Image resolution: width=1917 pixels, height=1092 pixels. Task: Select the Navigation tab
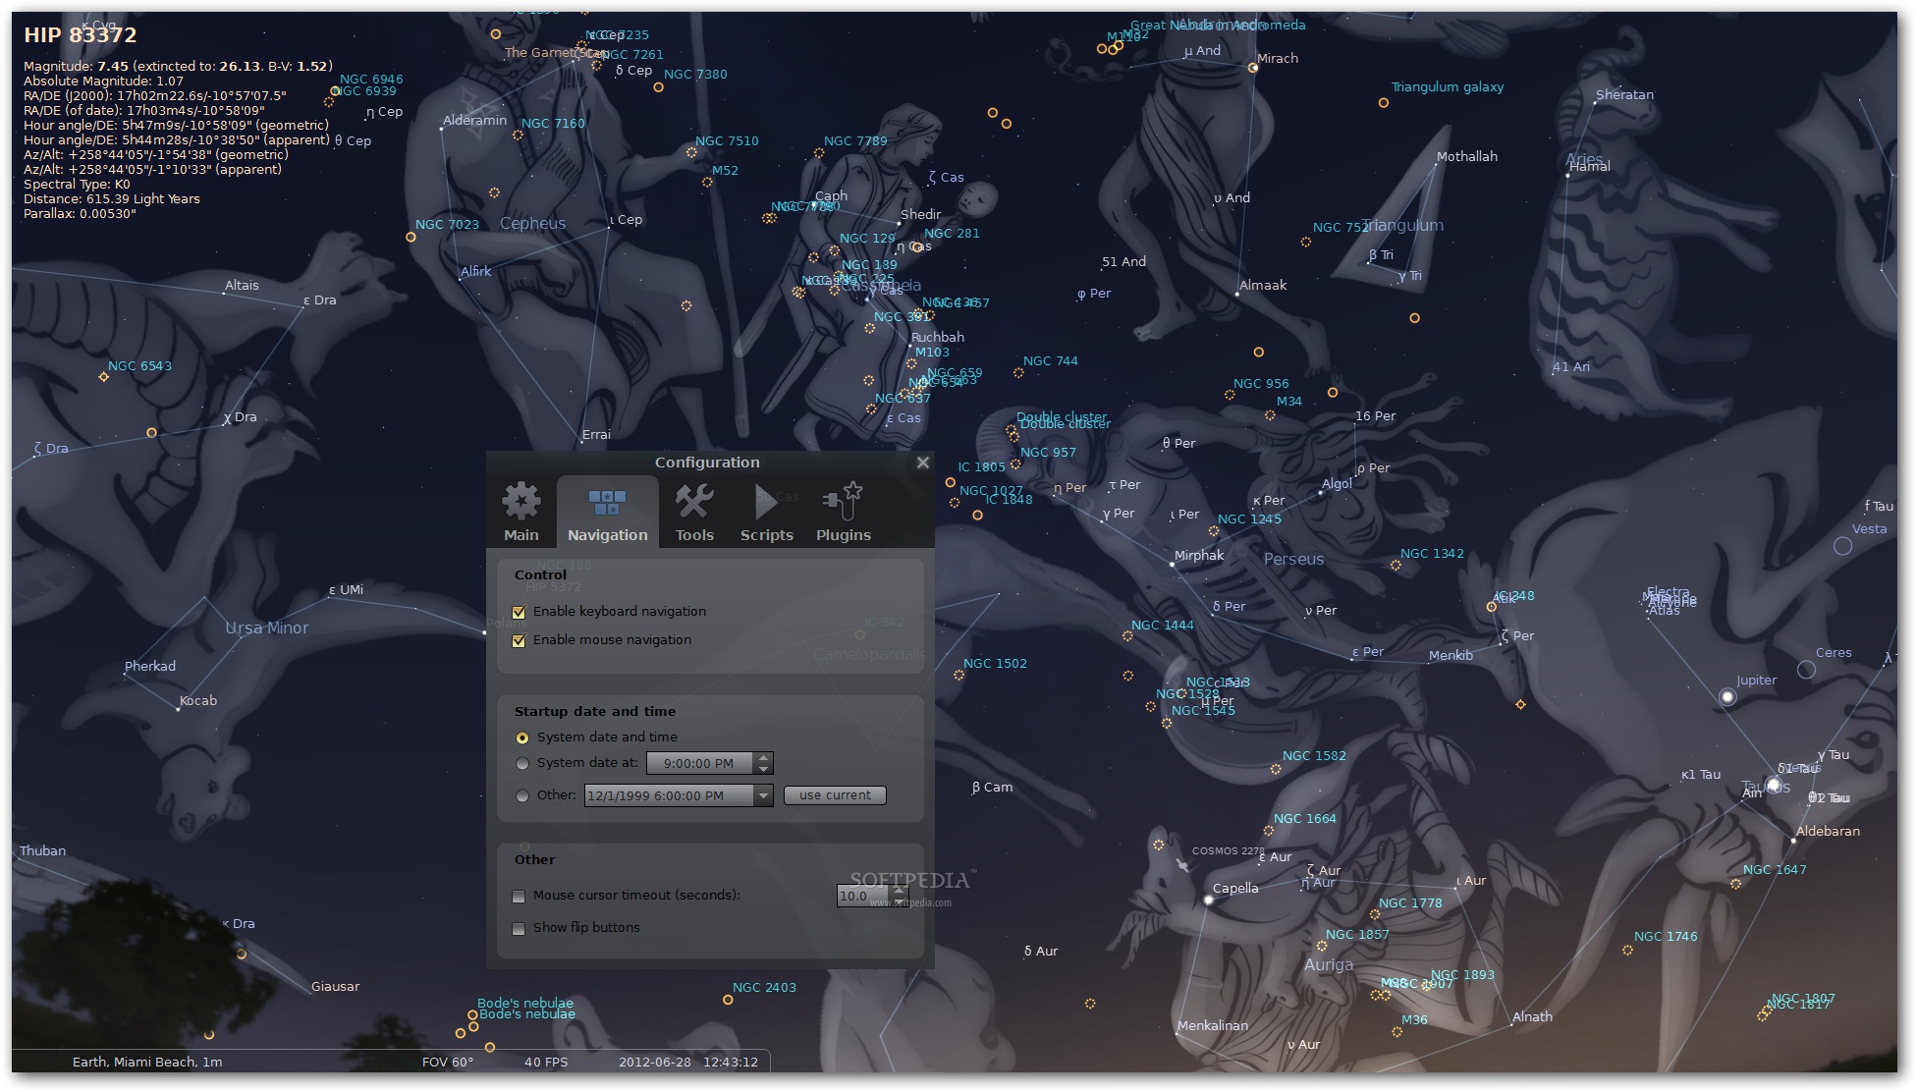coord(607,511)
